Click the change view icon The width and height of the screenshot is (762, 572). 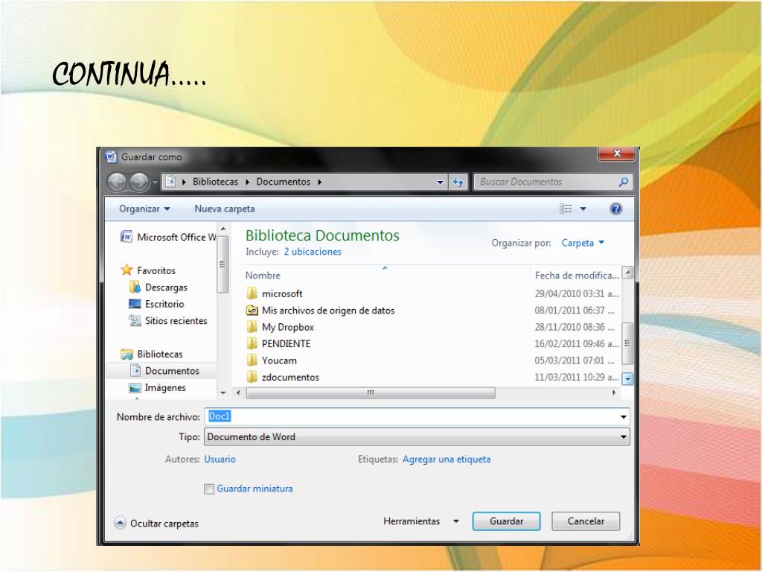(566, 209)
